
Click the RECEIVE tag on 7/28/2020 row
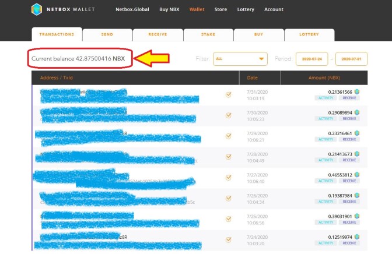click(x=349, y=160)
